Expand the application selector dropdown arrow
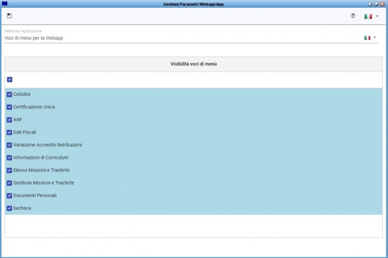Image resolution: width=388 pixels, height=258 pixels. [x=375, y=38]
